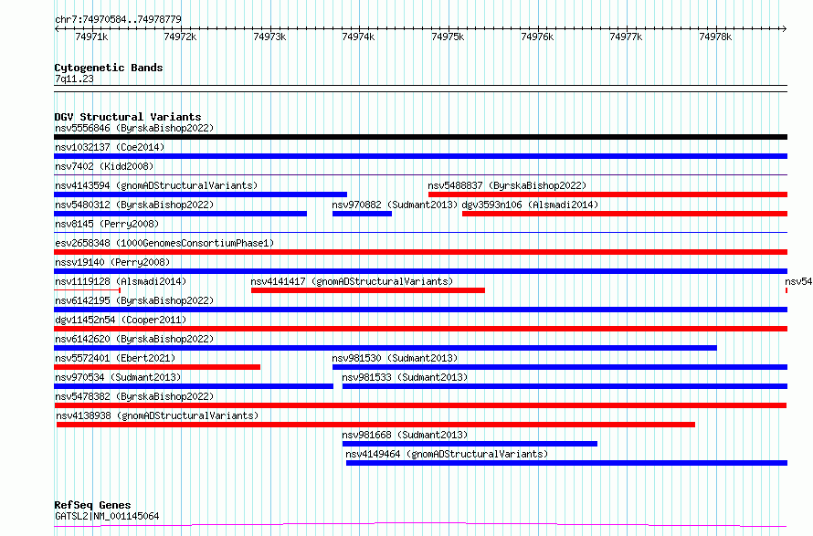
Task: Open dgv11452n54 (Cooper2011) label
Action: pyautogui.click(x=121, y=320)
